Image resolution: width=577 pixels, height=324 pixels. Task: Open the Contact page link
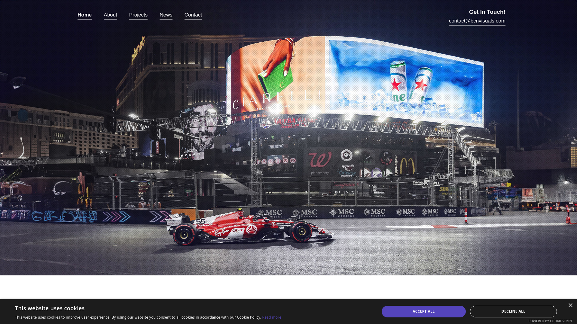[193, 15]
